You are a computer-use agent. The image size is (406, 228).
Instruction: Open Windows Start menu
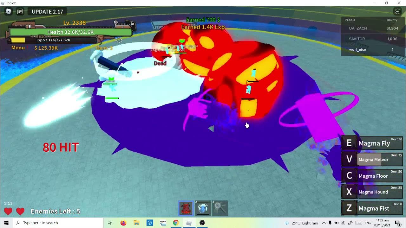(6, 223)
